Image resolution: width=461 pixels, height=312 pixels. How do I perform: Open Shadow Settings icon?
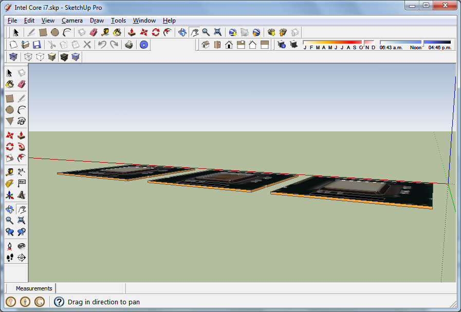[282, 45]
